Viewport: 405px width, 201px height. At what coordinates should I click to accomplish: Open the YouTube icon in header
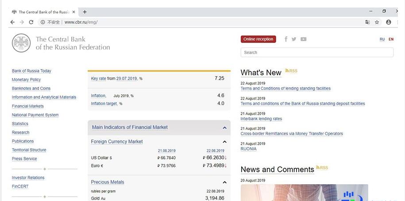coord(304,39)
